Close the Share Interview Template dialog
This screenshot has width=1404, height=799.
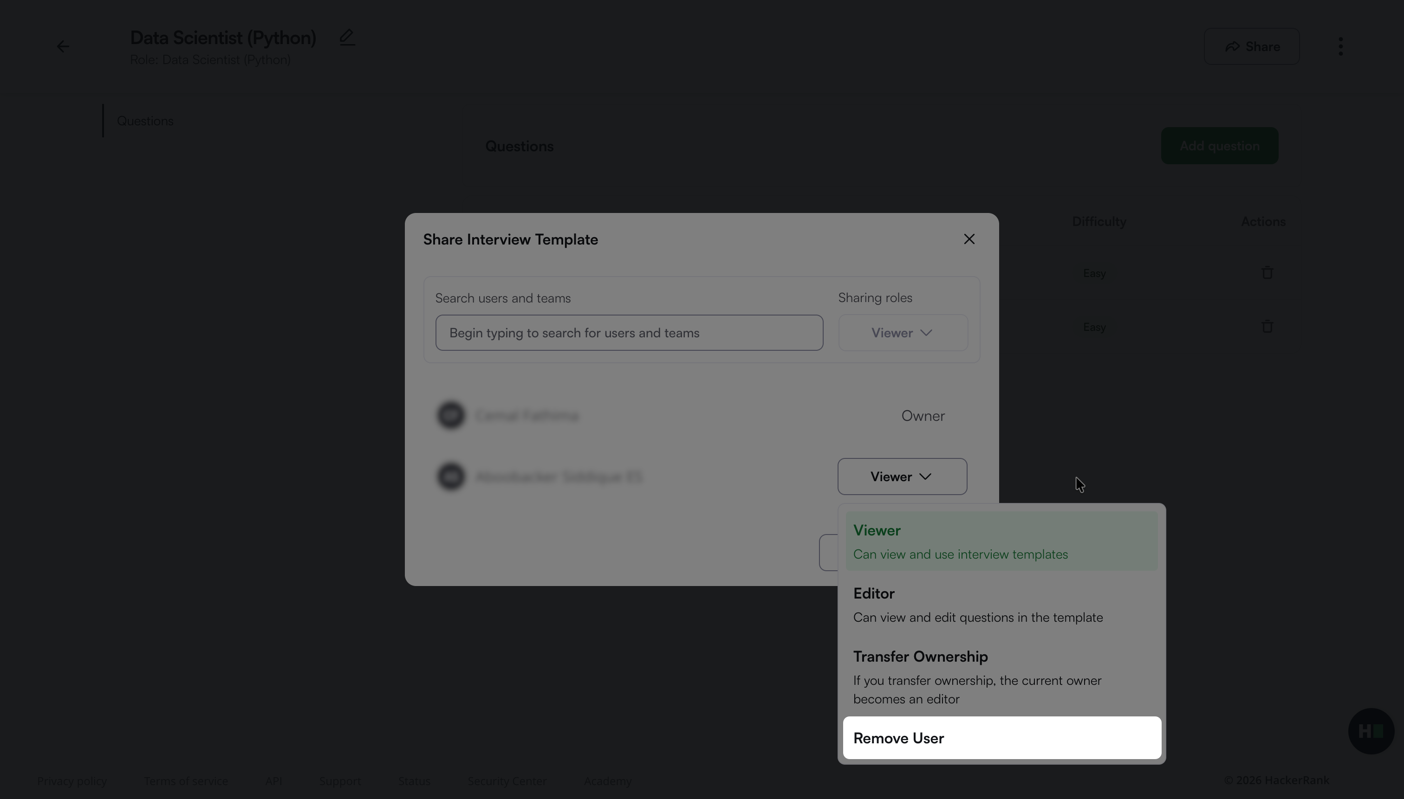969,239
